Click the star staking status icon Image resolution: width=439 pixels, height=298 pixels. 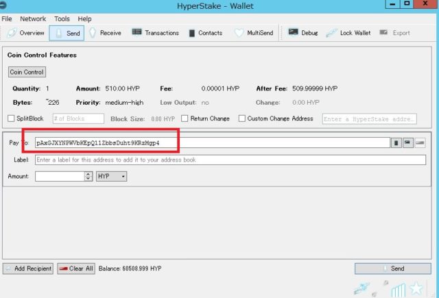pos(416,288)
